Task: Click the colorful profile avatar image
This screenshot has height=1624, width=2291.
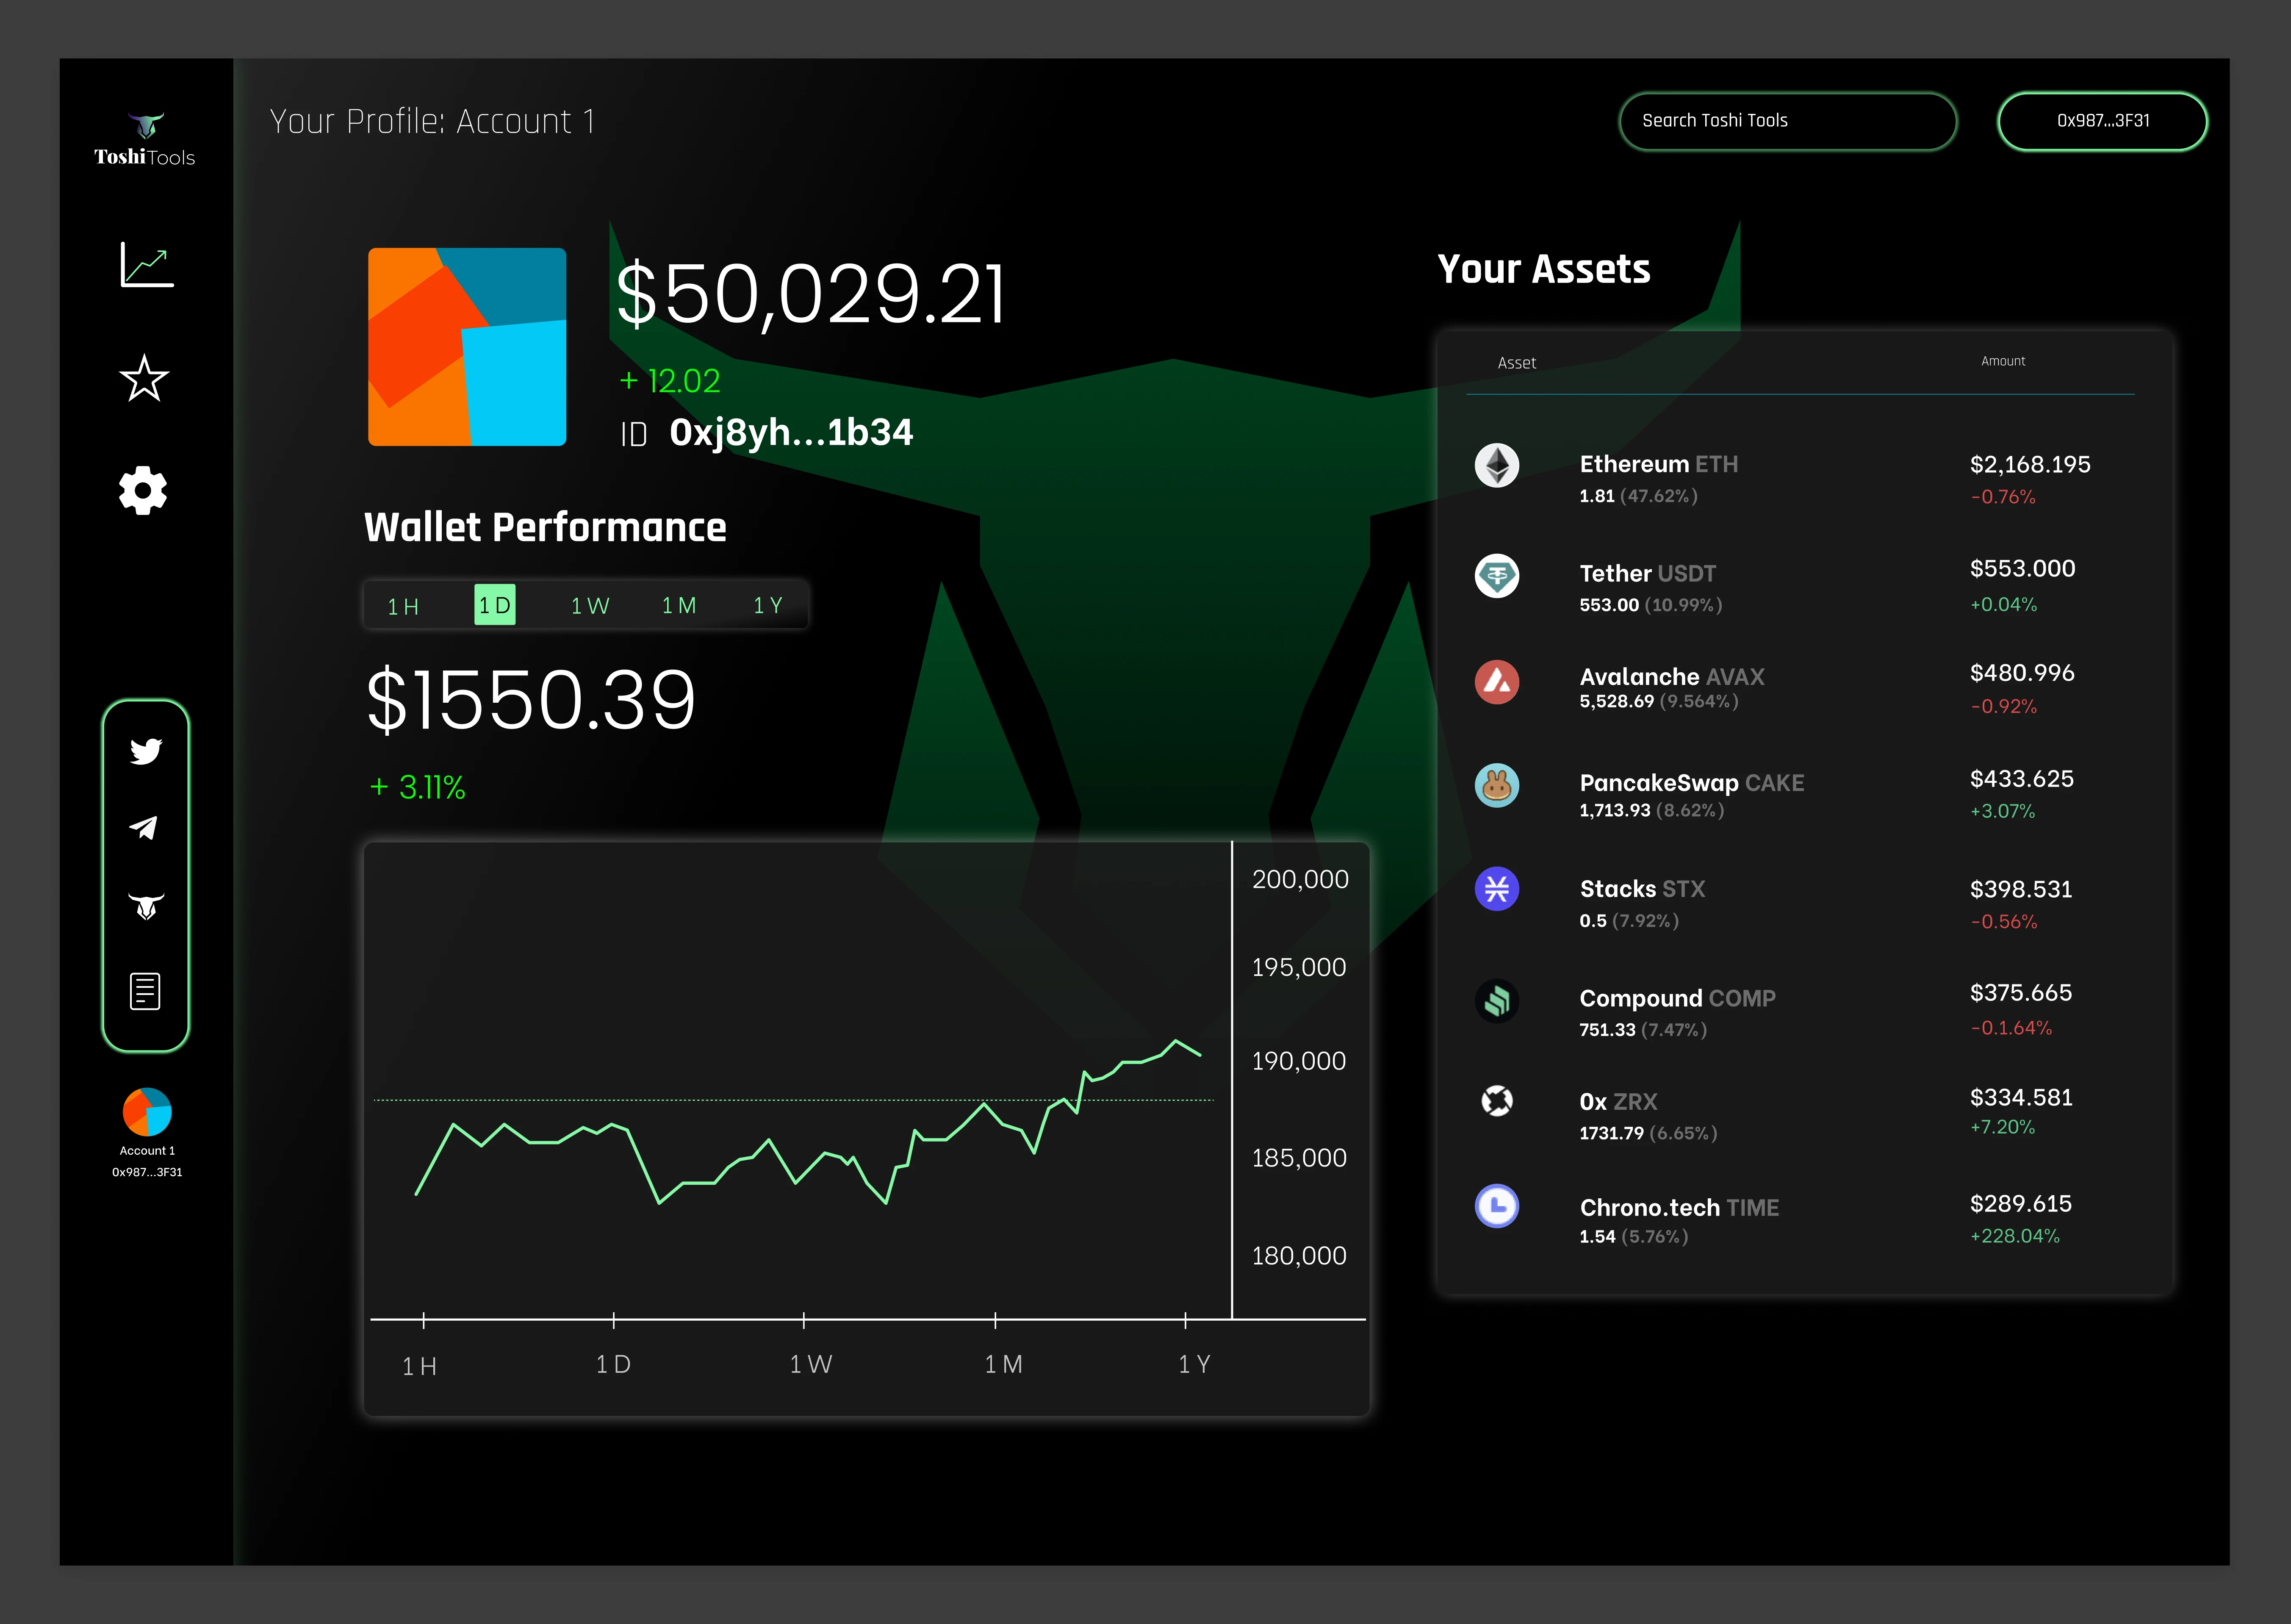Action: tap(467, 347)
